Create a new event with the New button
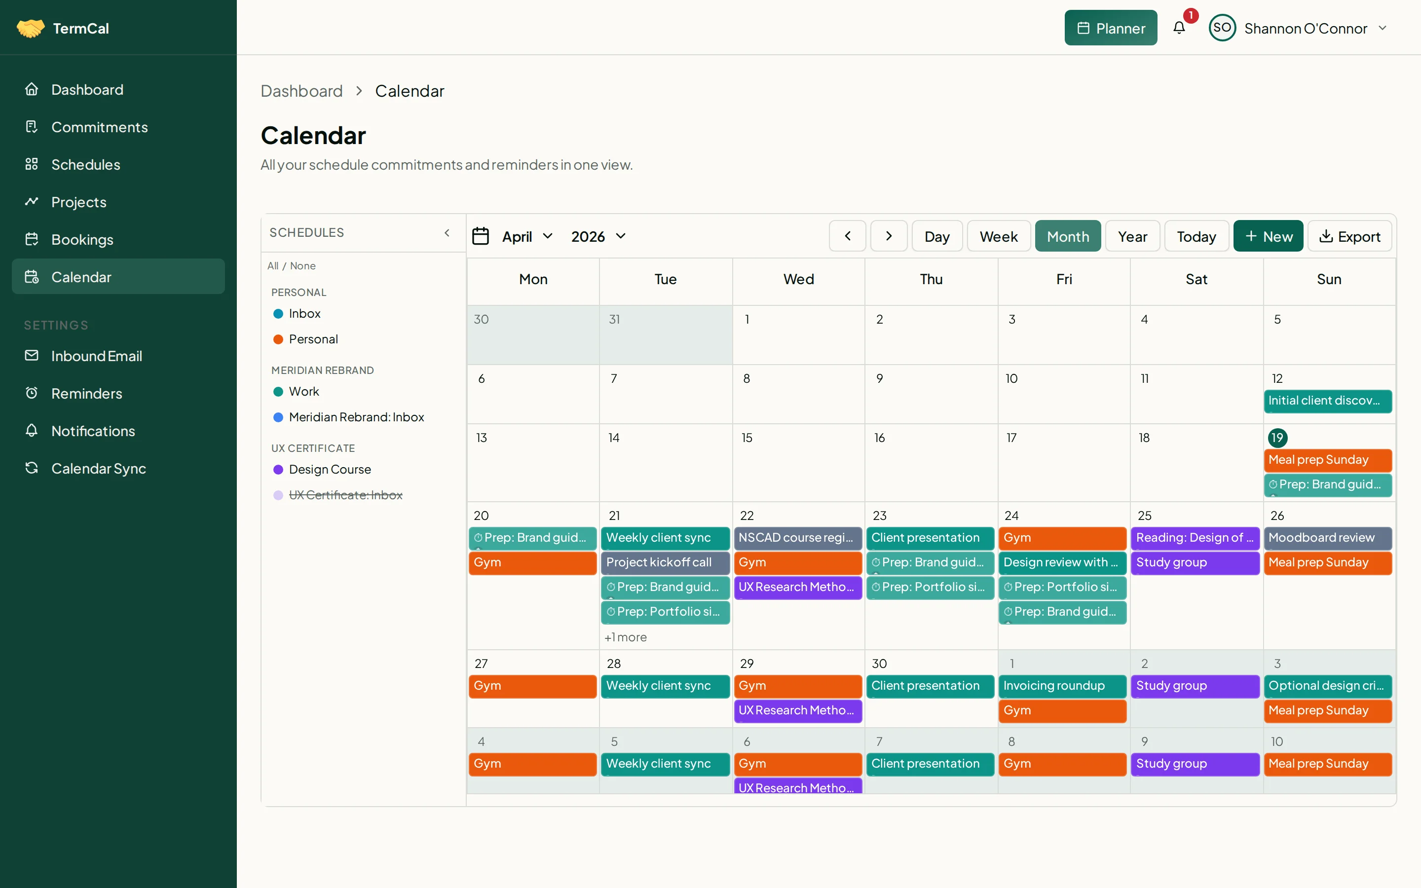 click(x=1269, y=235)
